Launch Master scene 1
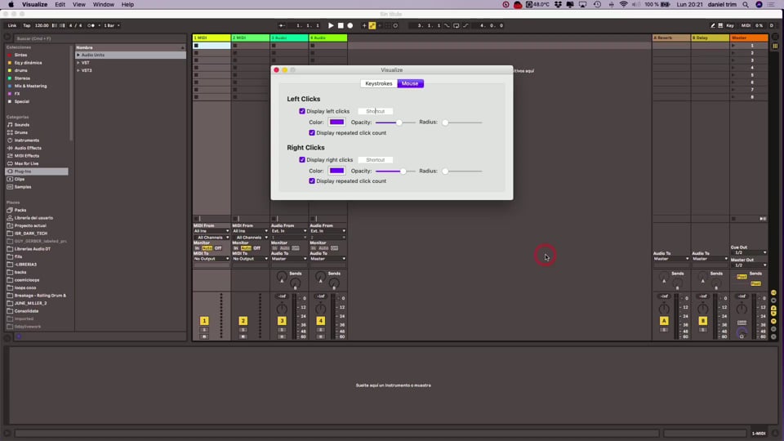Screen dimensions: 784x441 [733, 46]
